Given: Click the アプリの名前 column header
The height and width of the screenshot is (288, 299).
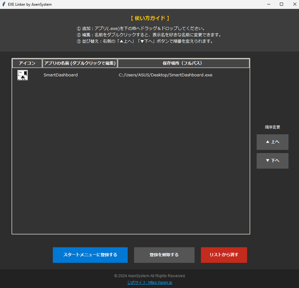Looking at the screenshot, I should pos(80,63).
